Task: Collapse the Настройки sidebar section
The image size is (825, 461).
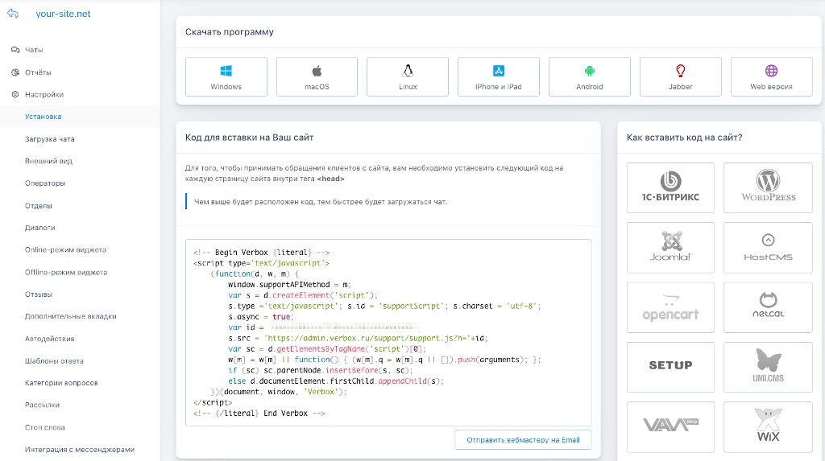Action: [44, 94]
